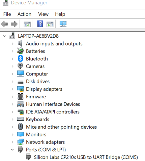Viewport: 145px width, 161px height.
Task: Click the Disk drives icon
Action: (21, 82)
